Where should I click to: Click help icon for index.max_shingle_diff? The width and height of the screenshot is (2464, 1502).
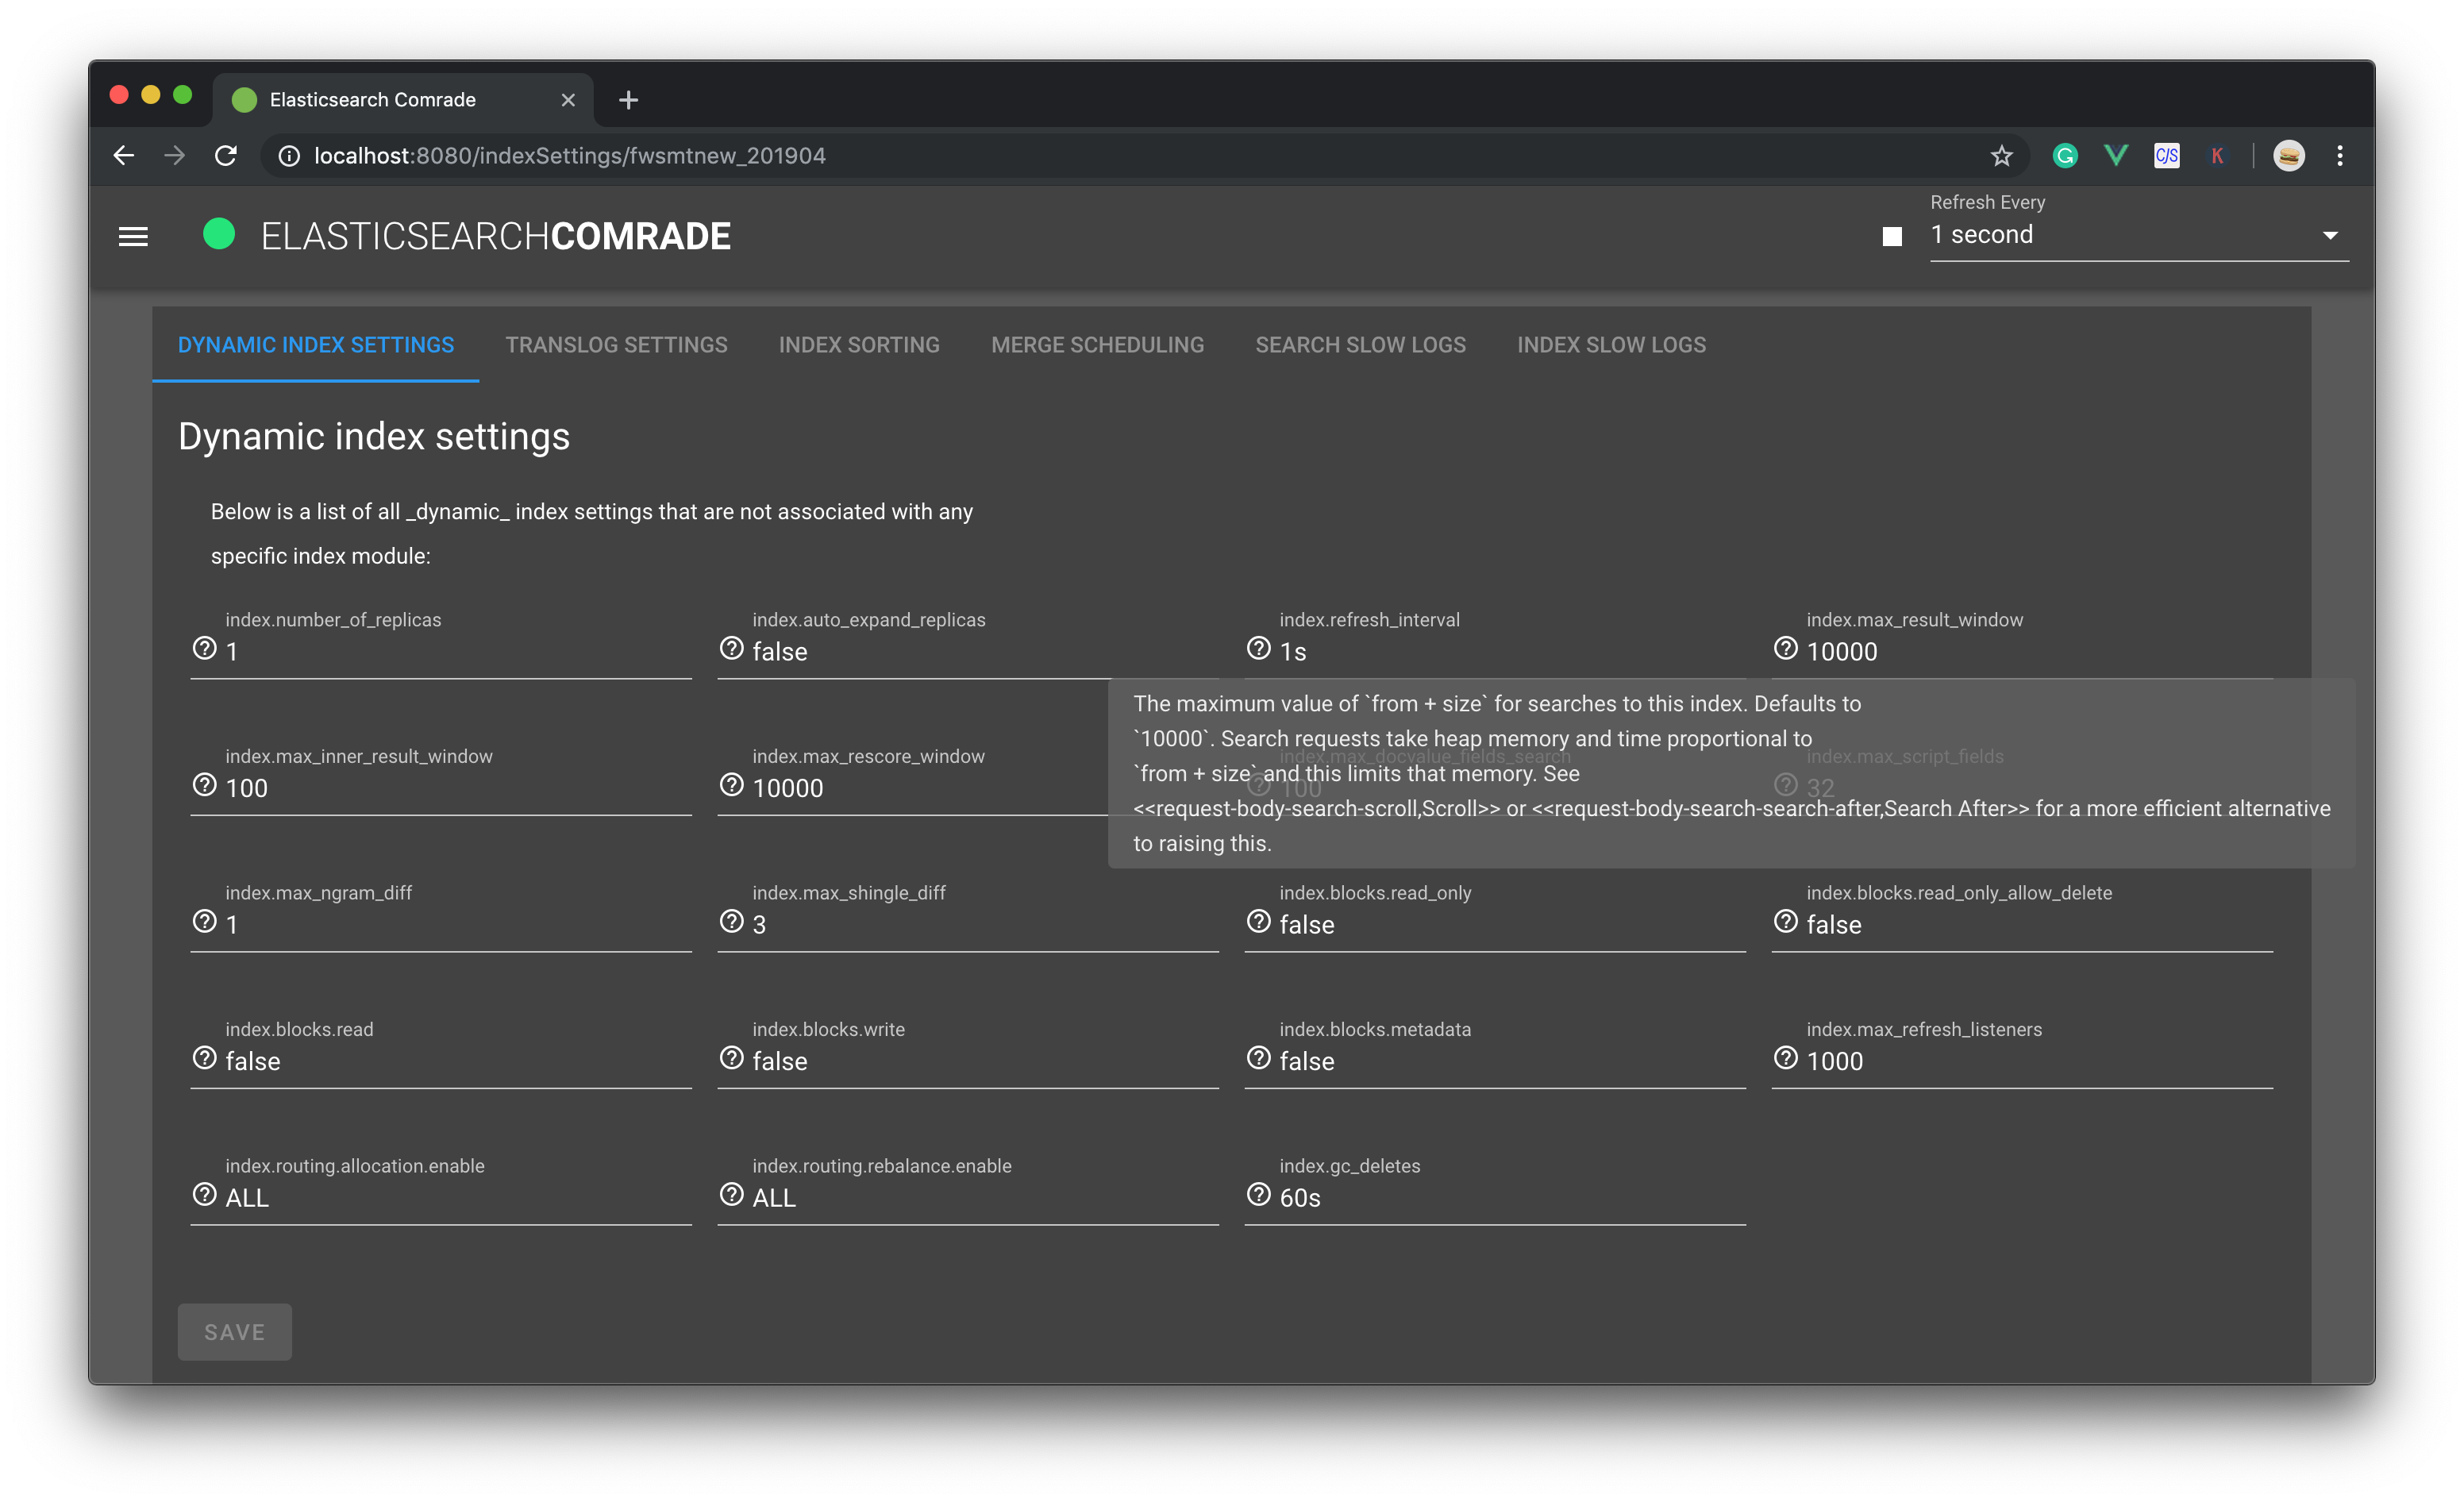pyautogui.click(x=732, y=922)
